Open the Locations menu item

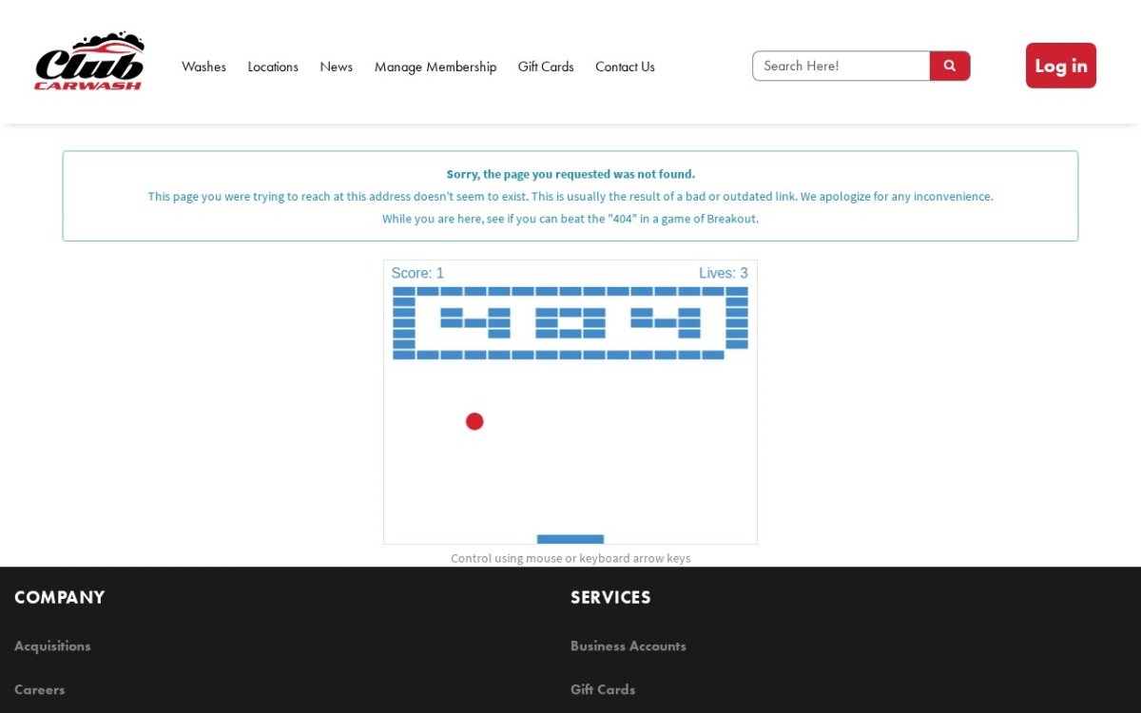pos(273,67)
